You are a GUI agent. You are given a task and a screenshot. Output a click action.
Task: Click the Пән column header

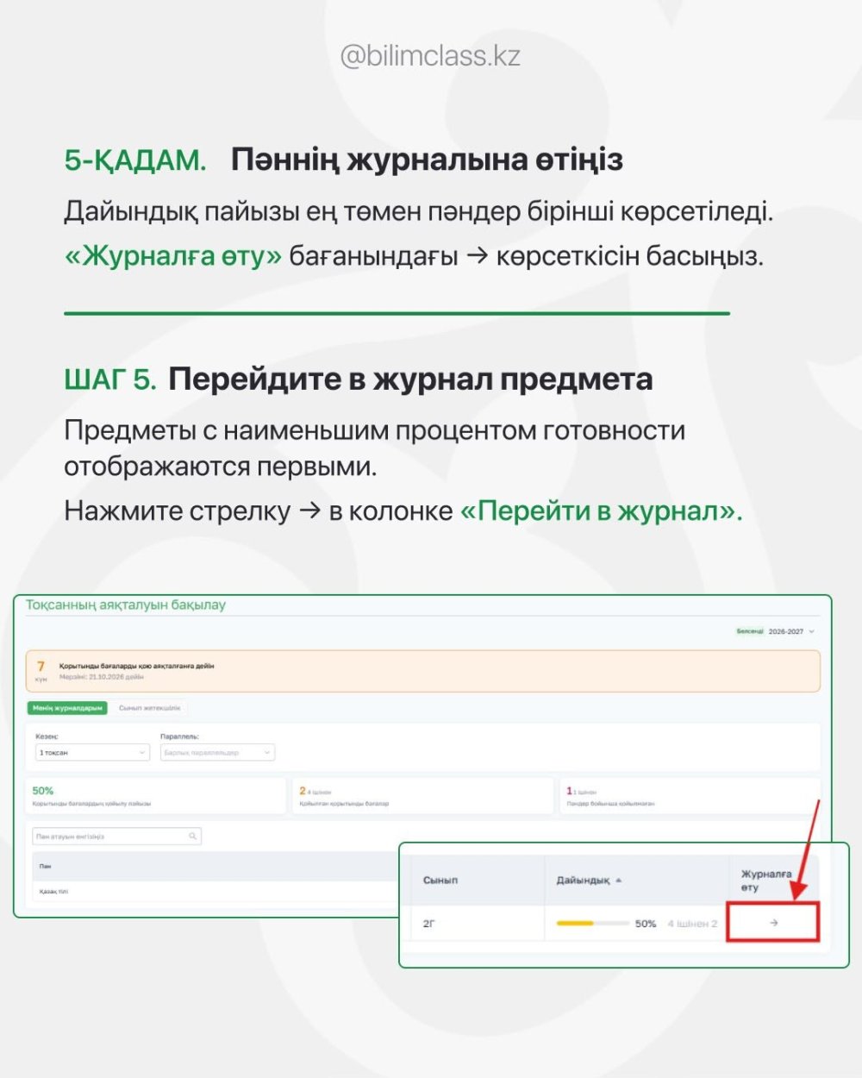pyautogui.click(x=45, y=866)
